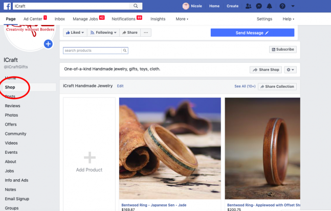Select Jobs in the left sidebar
Screen dimensions: 331x211
[x=10, y=171]
